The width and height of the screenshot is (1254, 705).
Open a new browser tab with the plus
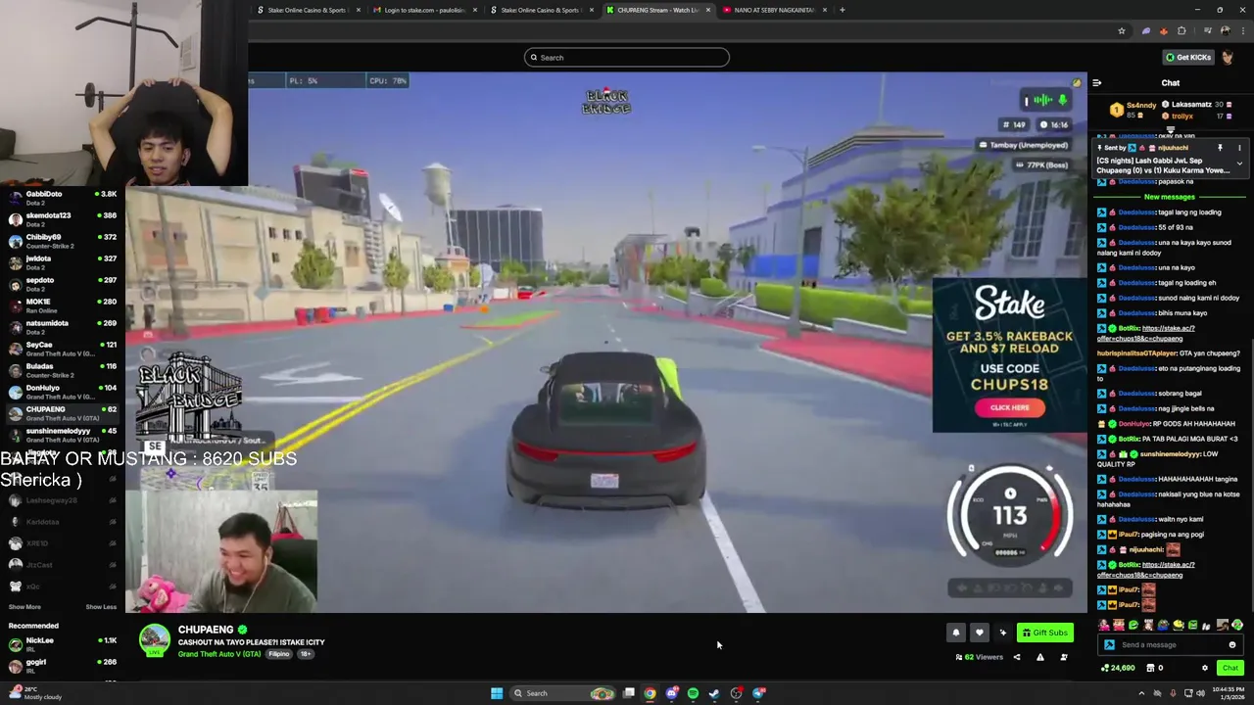[843, 10]
